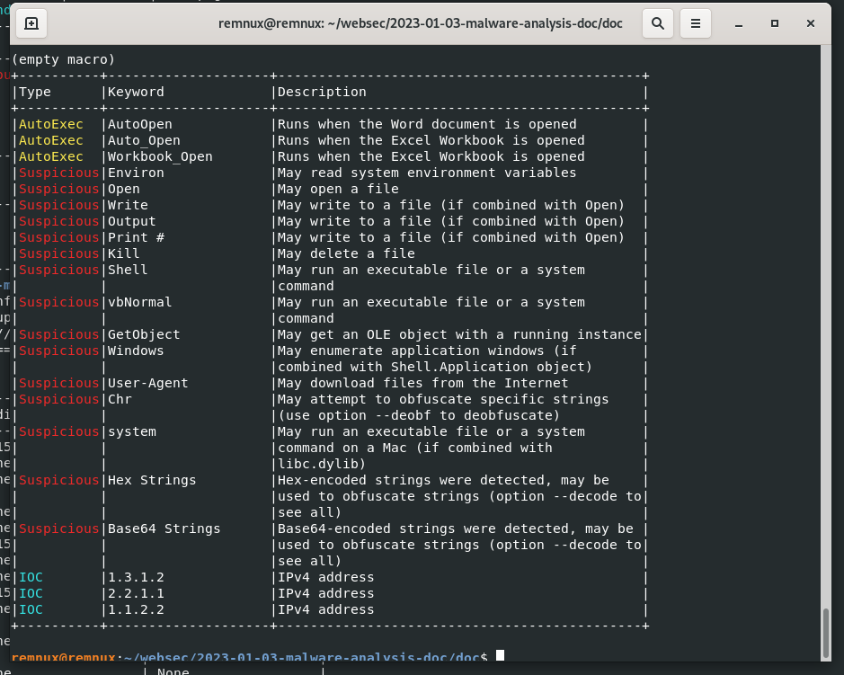
Task: Click the 'Base64 Strings' keyword
Action: point(164,528)
